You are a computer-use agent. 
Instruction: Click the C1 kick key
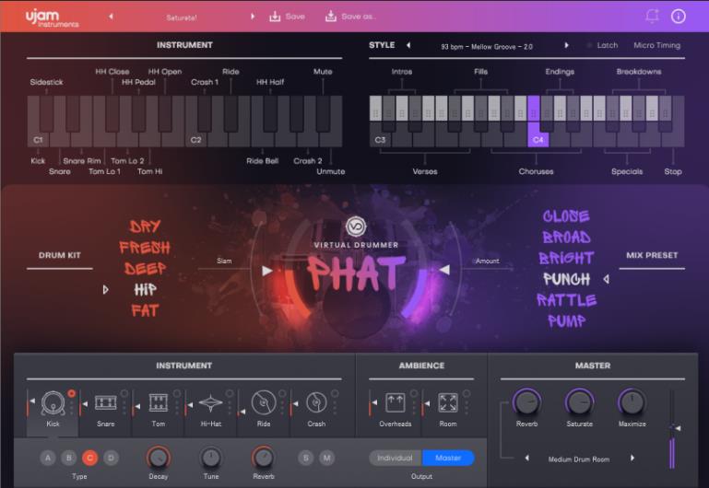click(x=38, y=139)
